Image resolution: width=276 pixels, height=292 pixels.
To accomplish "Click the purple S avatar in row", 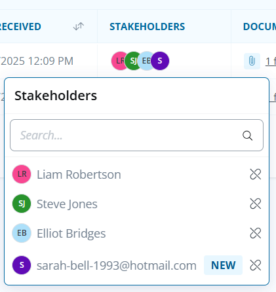I will 160,61.
